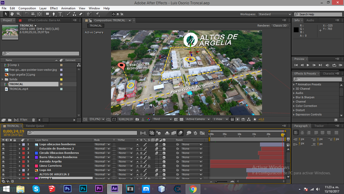
Task: Hide the Barra Ubicacion Bomberos layer
Action: (3, 157)
